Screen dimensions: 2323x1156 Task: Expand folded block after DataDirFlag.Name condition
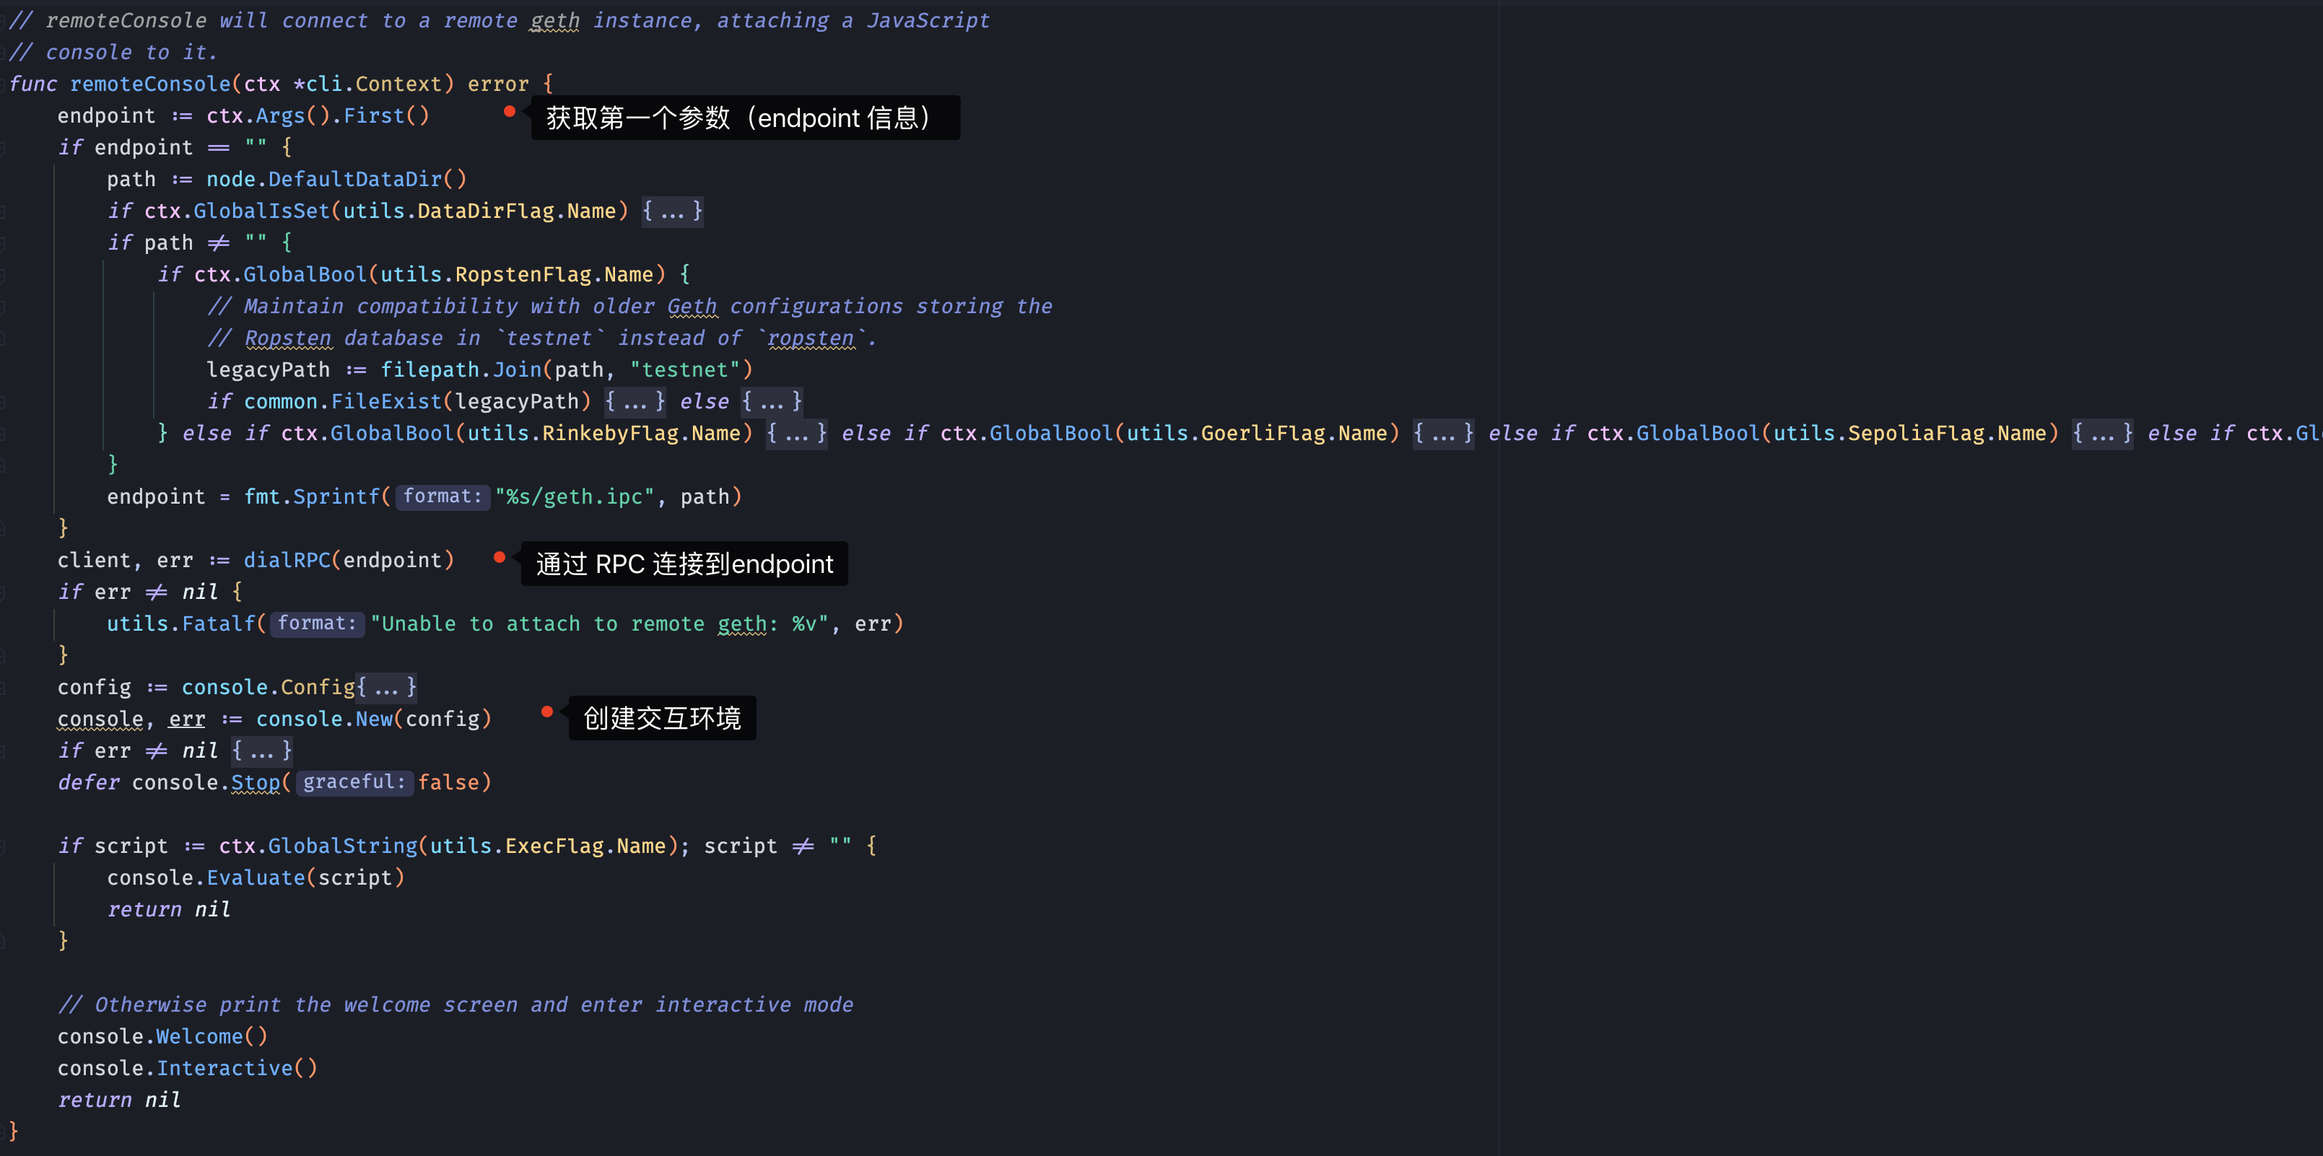click(x=672, y=212)
